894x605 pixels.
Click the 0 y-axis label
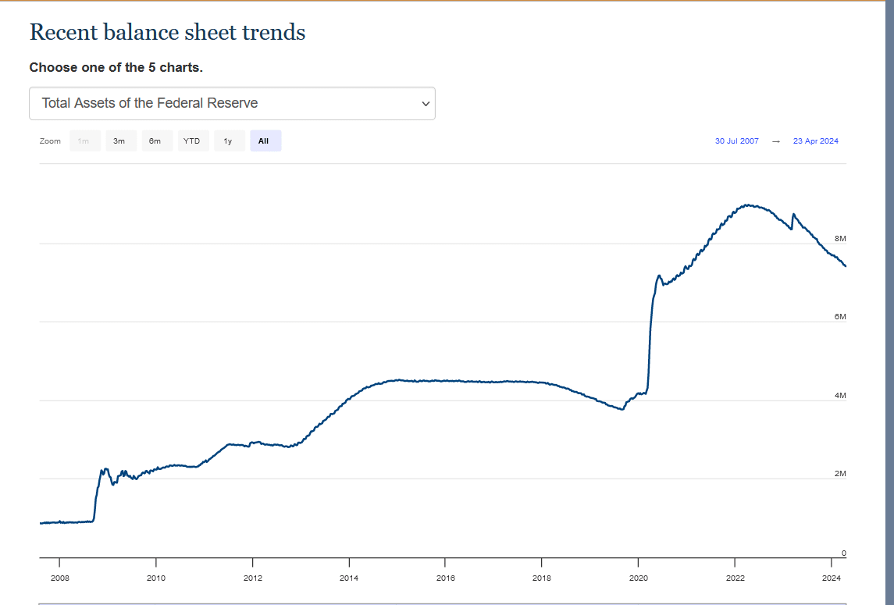coord(844,553)
